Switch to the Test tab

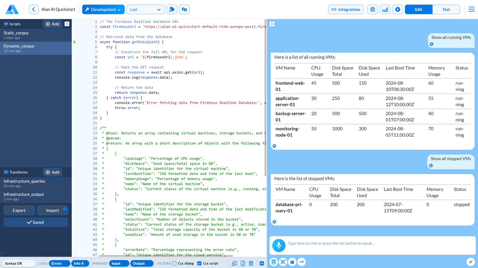click(x=447, y=9)
